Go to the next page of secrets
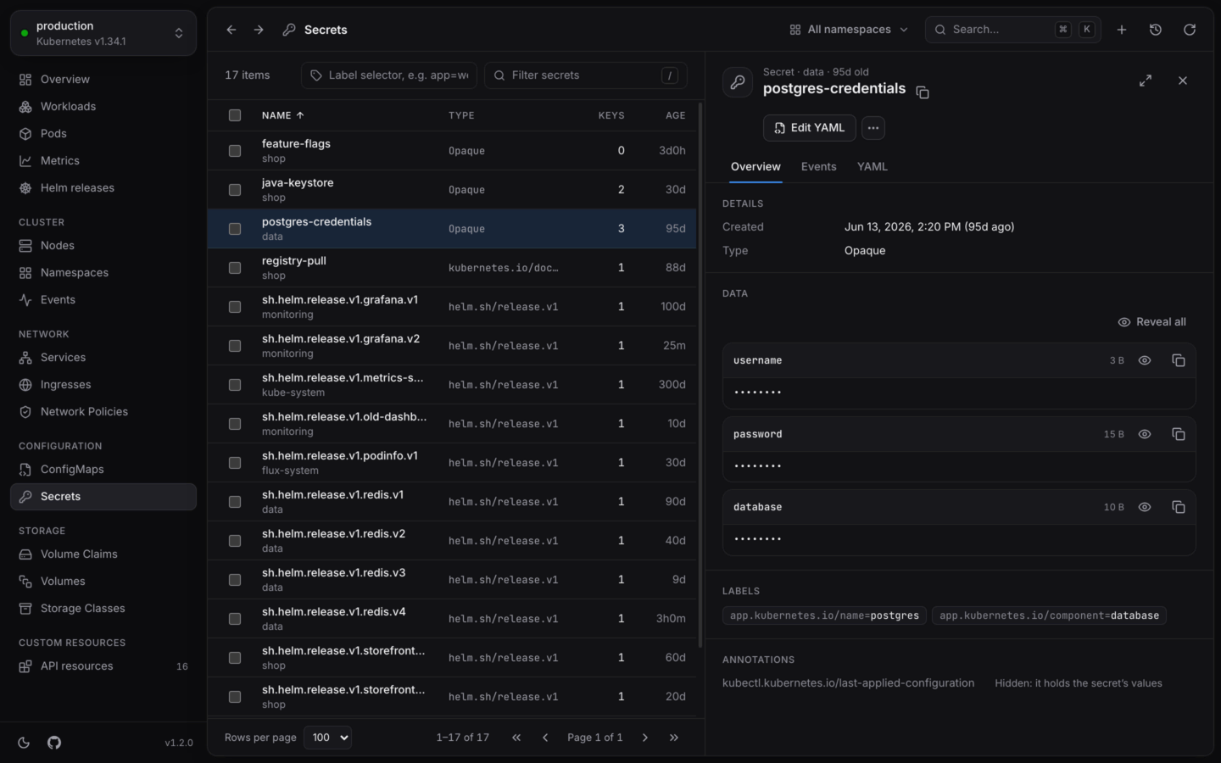Screen dimensions: 1221x763 pos(645,738)
